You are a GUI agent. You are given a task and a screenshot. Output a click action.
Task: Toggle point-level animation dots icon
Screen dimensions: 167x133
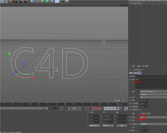click(121, 109)
